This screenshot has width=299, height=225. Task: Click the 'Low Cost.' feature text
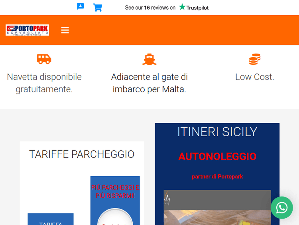coord(255,77)
